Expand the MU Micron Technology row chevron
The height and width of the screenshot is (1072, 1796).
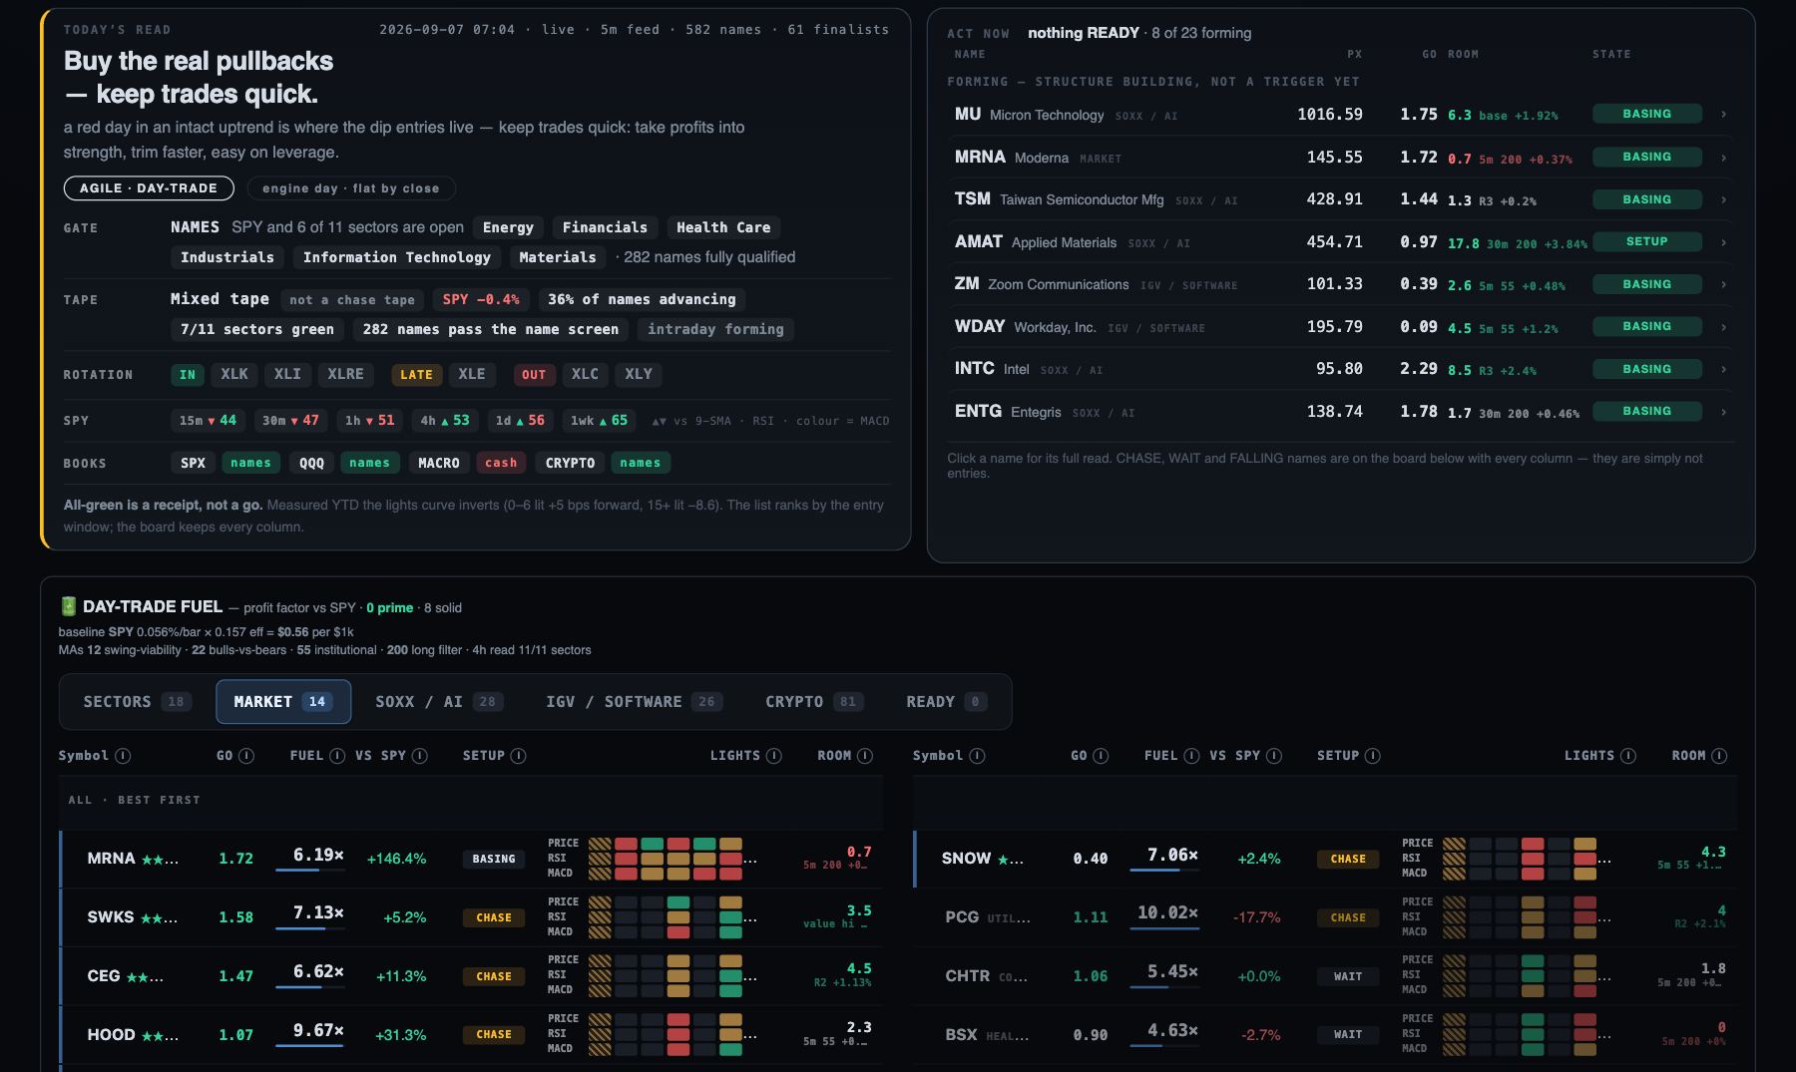pyautogui.click(x=1724, y=115)
